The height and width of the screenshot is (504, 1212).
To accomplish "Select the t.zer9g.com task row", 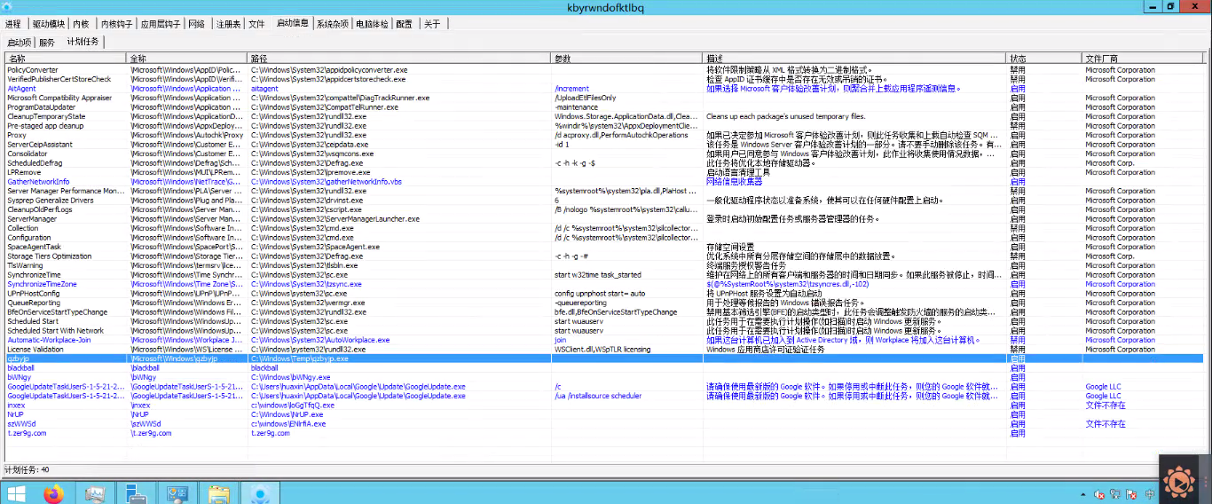I will (x=603, y=433).
